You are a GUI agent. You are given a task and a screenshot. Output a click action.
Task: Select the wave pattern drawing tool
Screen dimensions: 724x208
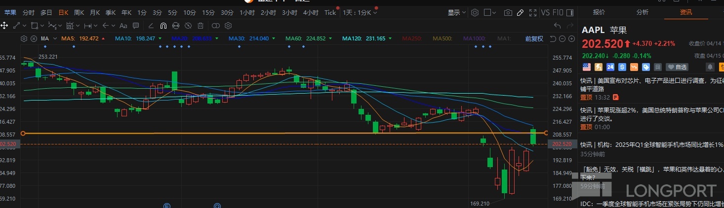click(x=52, y=26)
